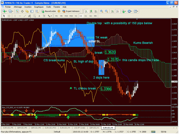Open the Terminal panel icon
The width and height of the screenshot is (179, 134).
(x=32, y=11)
